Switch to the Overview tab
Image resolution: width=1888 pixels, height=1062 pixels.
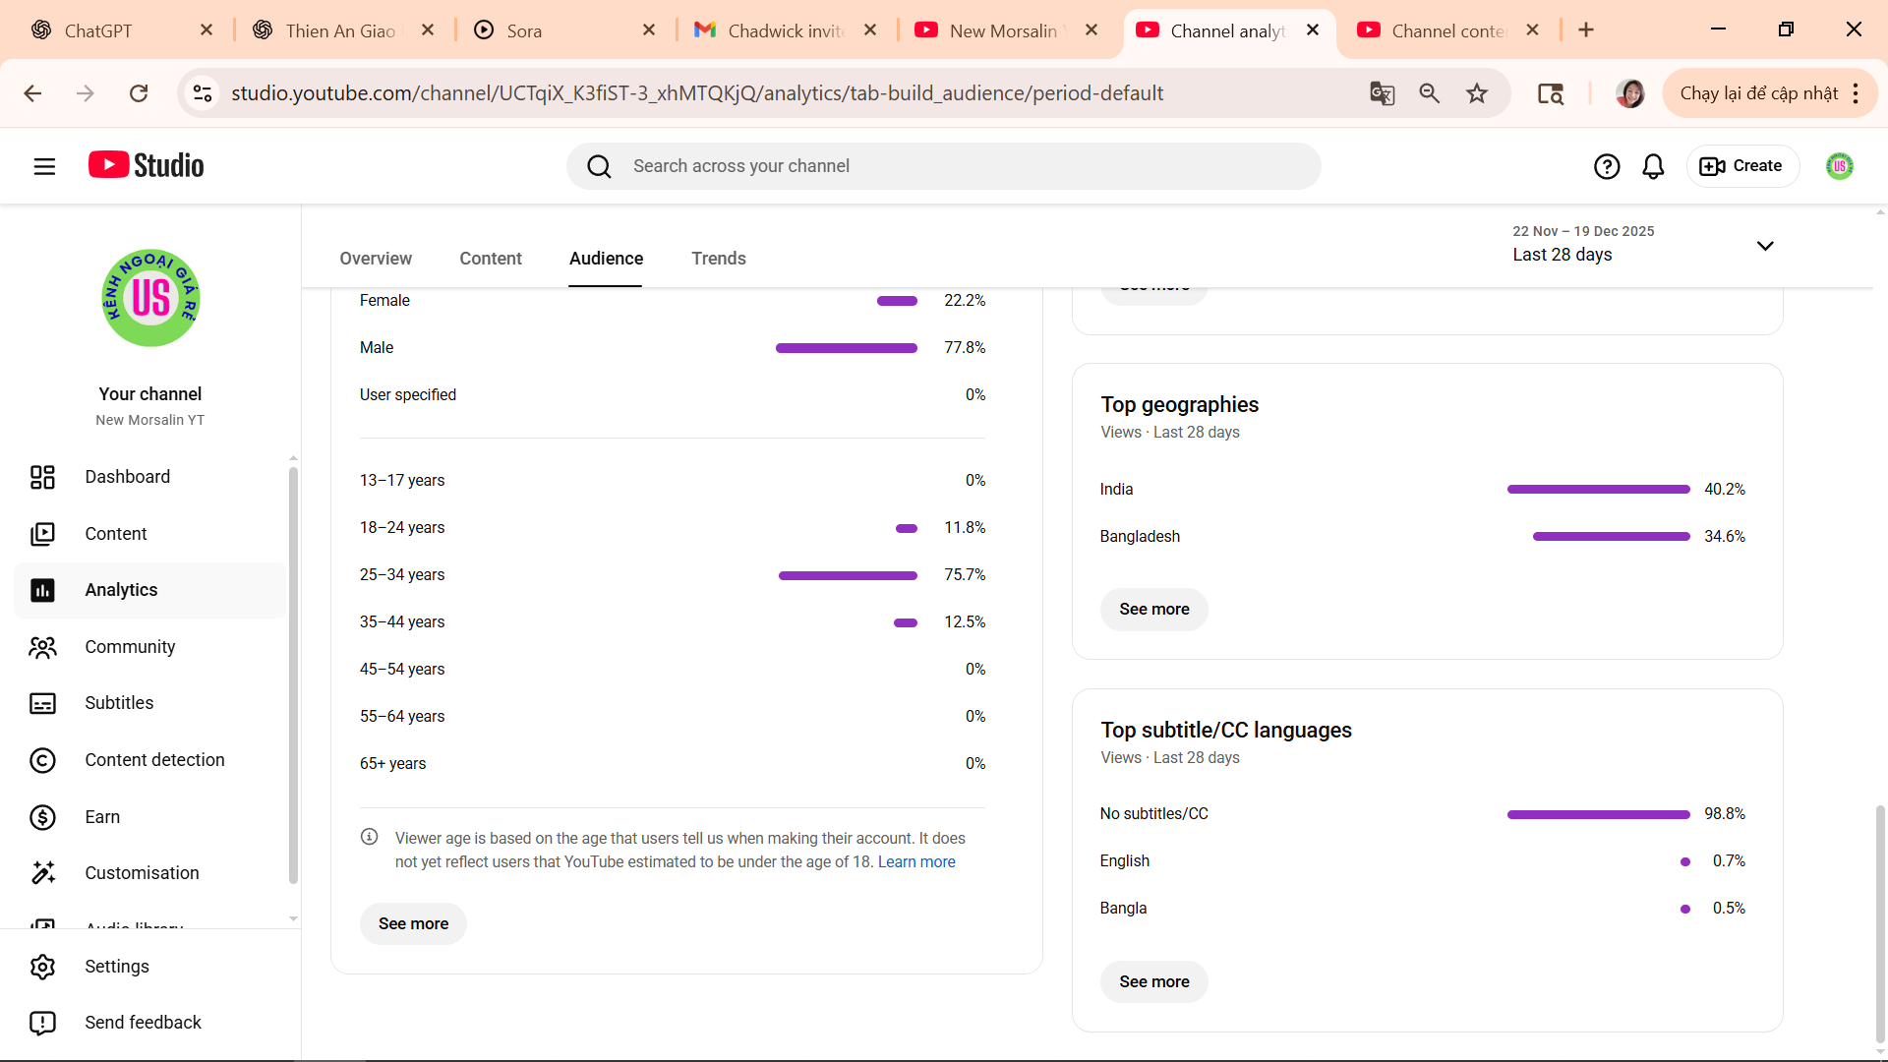376,259
